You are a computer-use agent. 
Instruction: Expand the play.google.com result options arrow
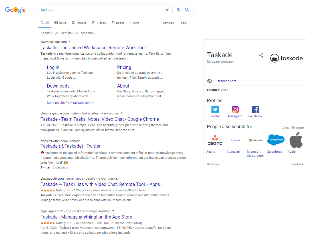click(x=122, y=178)
